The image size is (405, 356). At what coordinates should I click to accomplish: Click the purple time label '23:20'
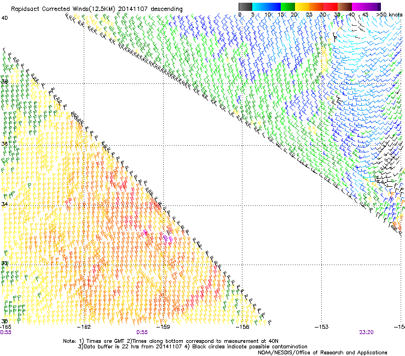pyautogui.click(x=366, y=332)
